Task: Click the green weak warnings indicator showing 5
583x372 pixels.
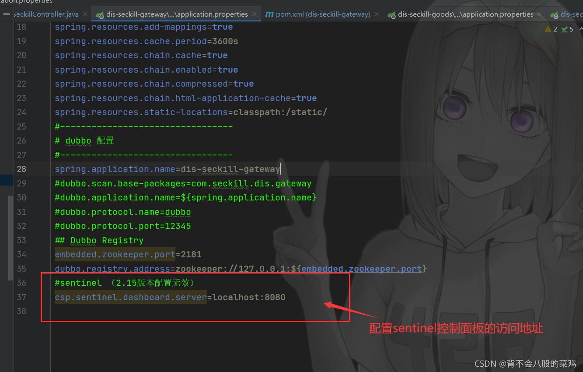Action: (x=567, y=29)
